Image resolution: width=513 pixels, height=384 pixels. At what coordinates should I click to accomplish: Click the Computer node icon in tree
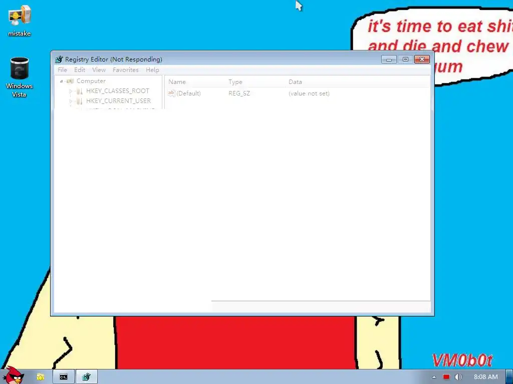[x=70, y=81]
